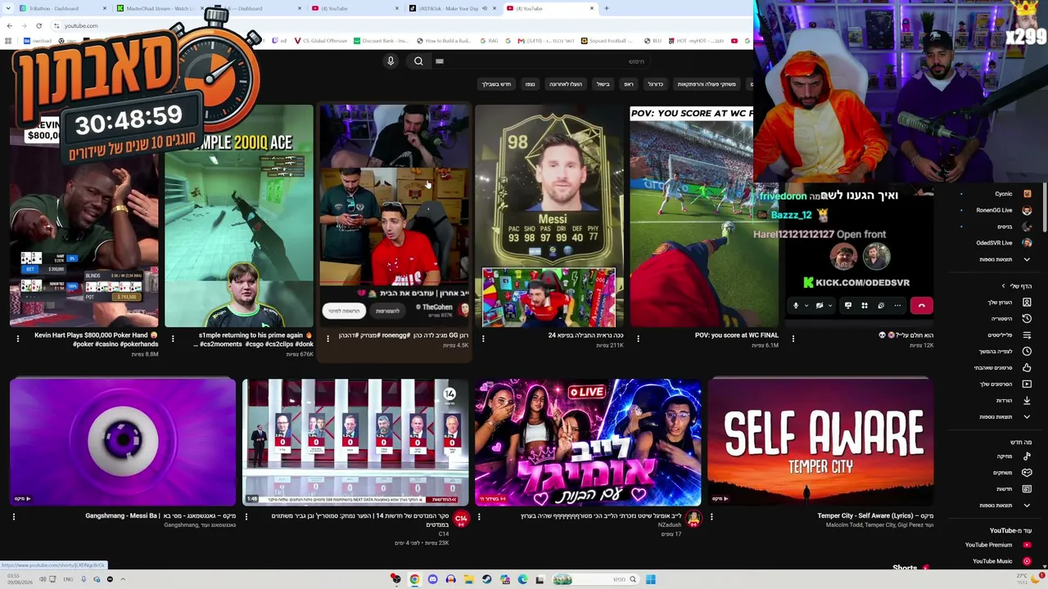The height and width of the screenshot is (589, 1048).
Task: Open the Steam icon in the taskbar
Action: coord(486,579)
